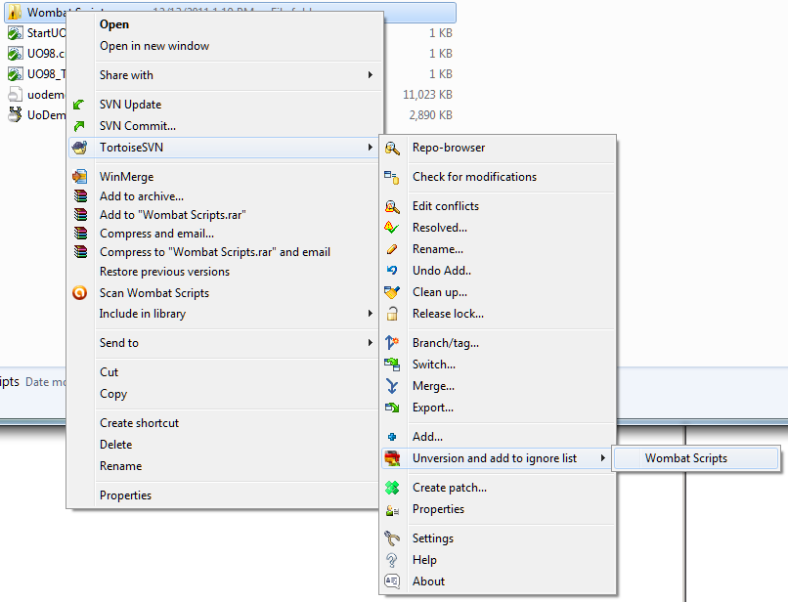Select Wombat Scripts in ignore list submenu
The width and height of the screenshot is (788, 602).
(685, 458)
